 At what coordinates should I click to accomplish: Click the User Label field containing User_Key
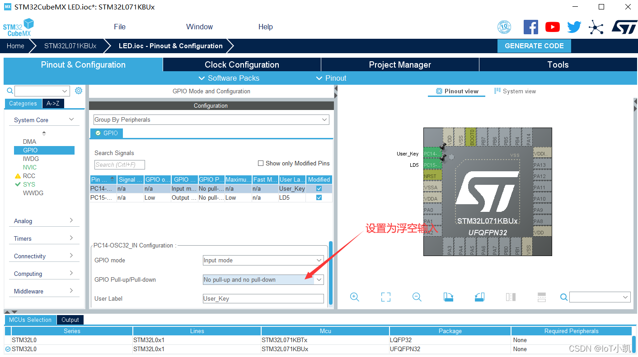pyautogui.click(x=263, y=298)
